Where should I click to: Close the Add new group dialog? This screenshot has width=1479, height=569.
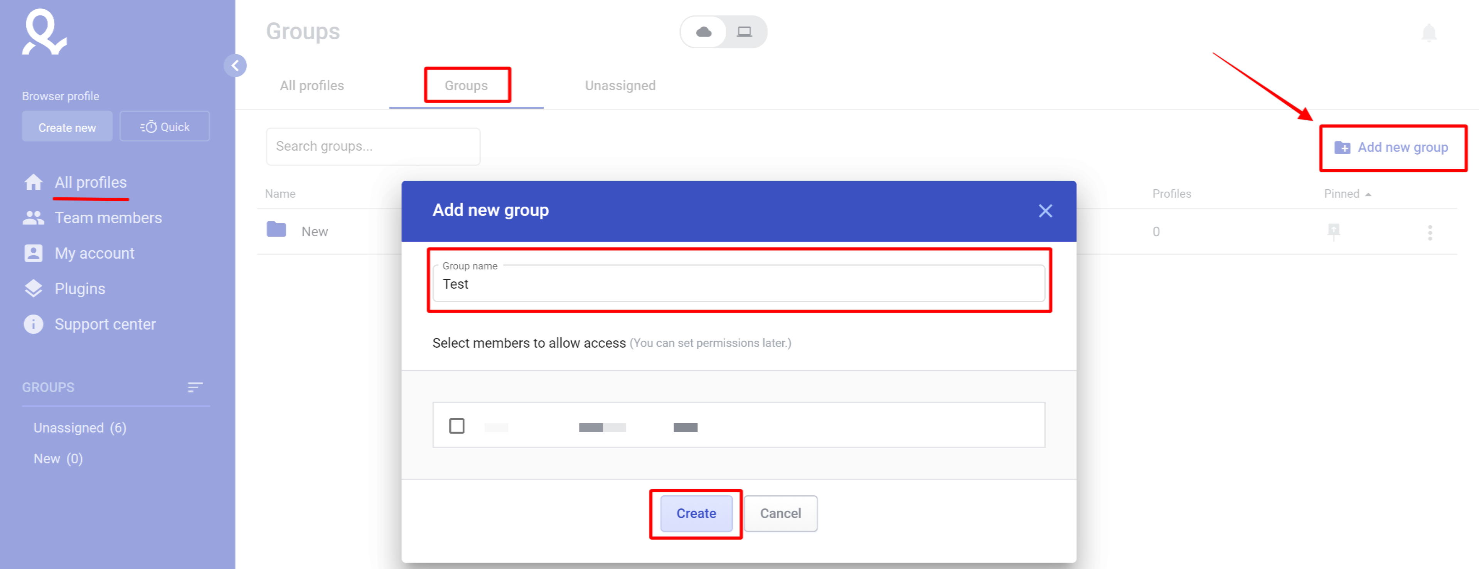(x=1046, y=211)
